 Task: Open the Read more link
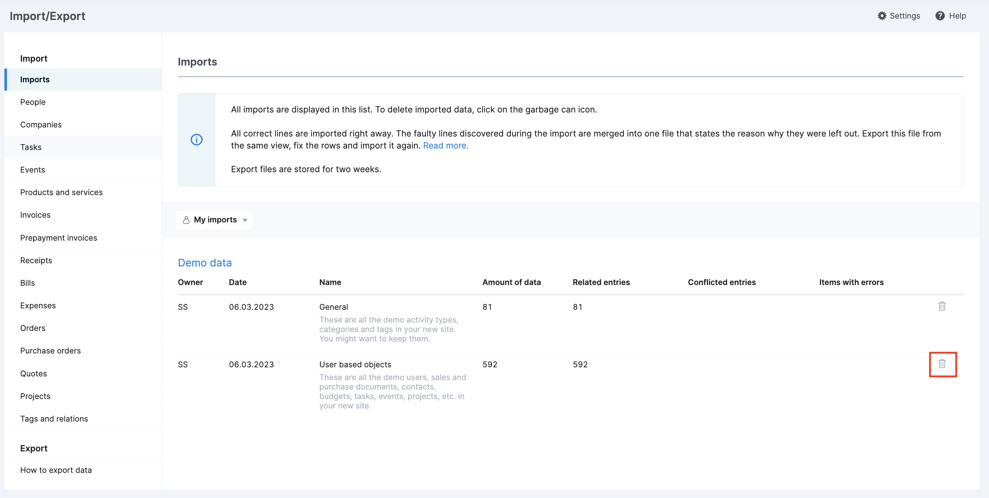(445, 146)
